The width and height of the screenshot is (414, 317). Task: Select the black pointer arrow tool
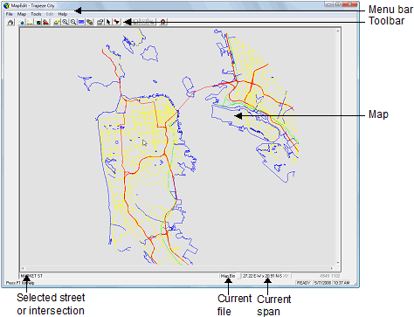tap(108, 22)
